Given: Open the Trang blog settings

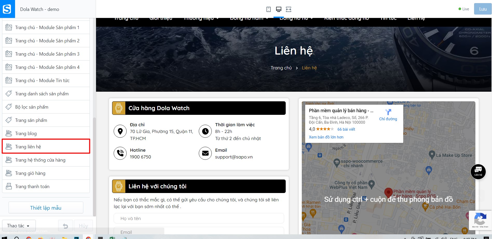Looking at the screenshot, I should pos(46,133).
